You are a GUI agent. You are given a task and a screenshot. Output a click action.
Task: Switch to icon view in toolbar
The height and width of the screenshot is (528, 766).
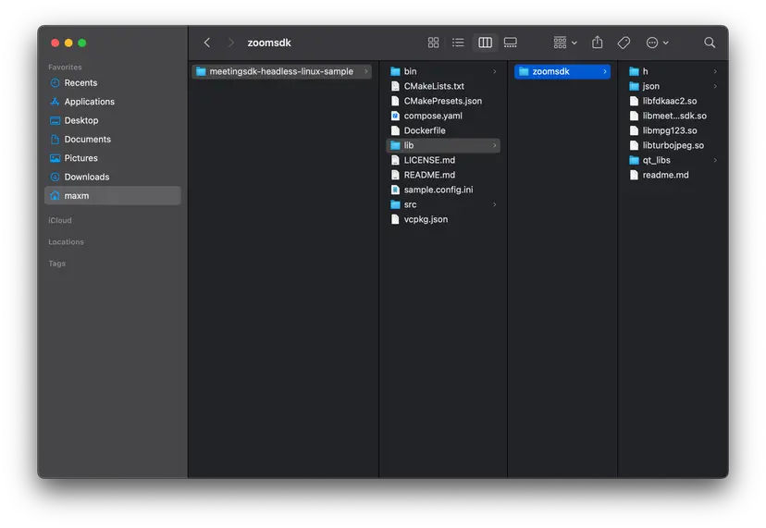433,43
